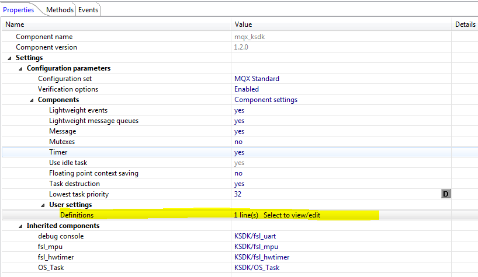Collapse the Settings tree section
This screenshot has width=478, height=277.
[x=9, y=58]
